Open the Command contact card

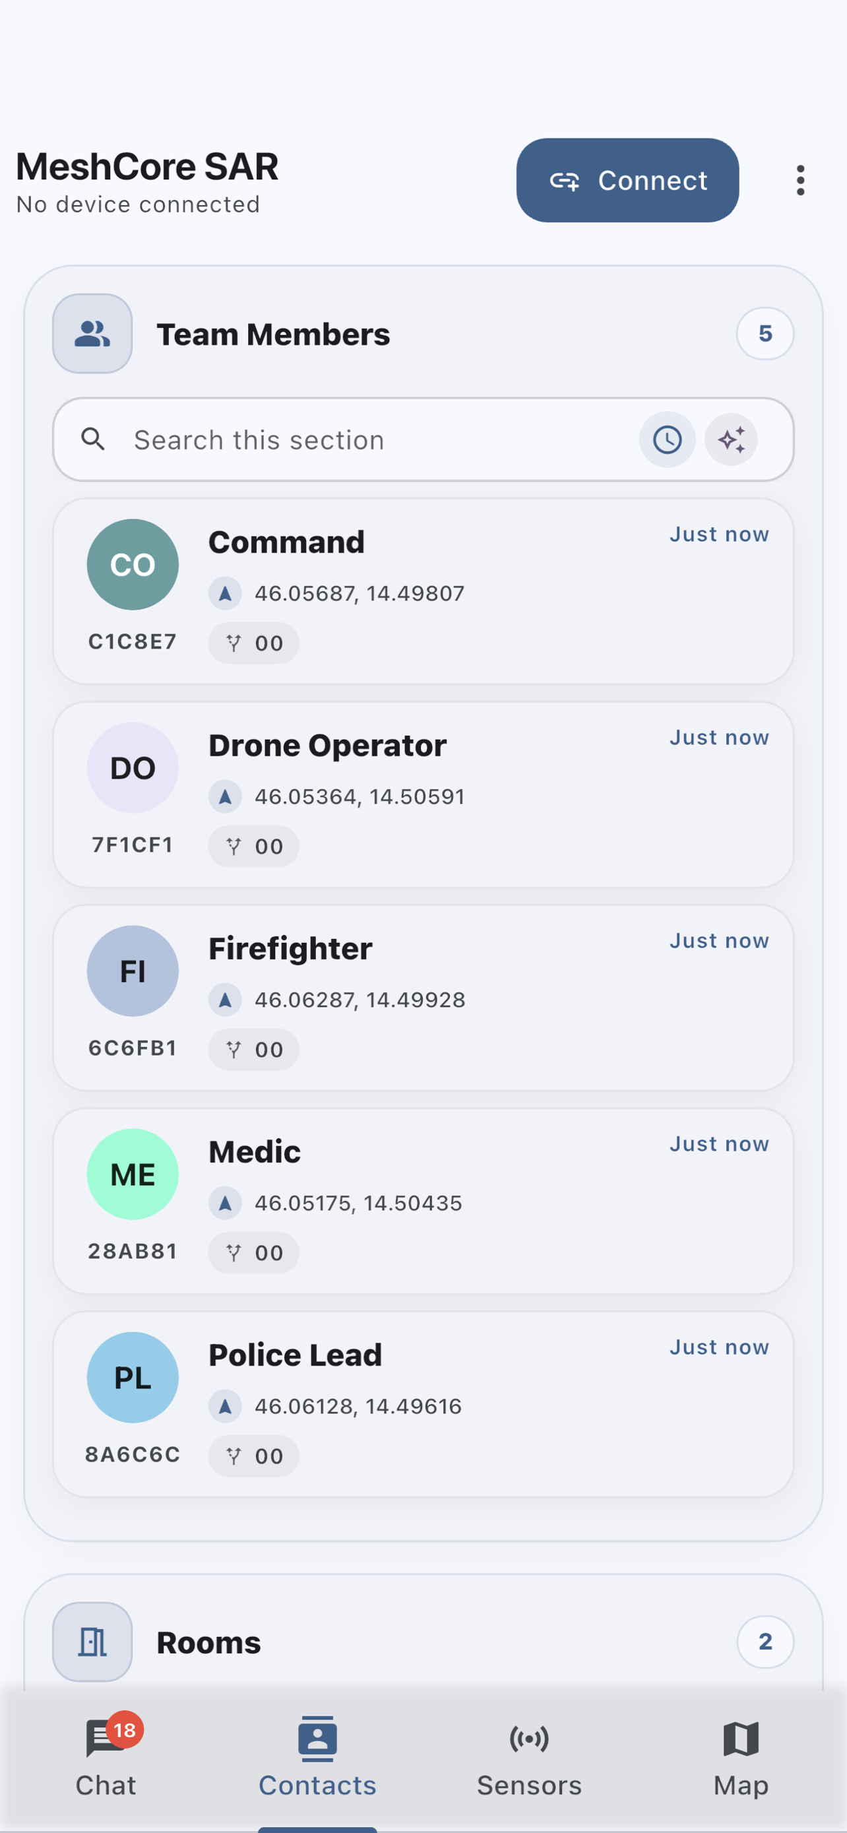click(423, 591)
